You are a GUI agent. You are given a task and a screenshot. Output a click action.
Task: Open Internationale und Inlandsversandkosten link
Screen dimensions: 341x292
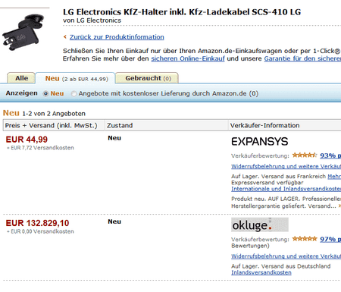tap(286, 189)
